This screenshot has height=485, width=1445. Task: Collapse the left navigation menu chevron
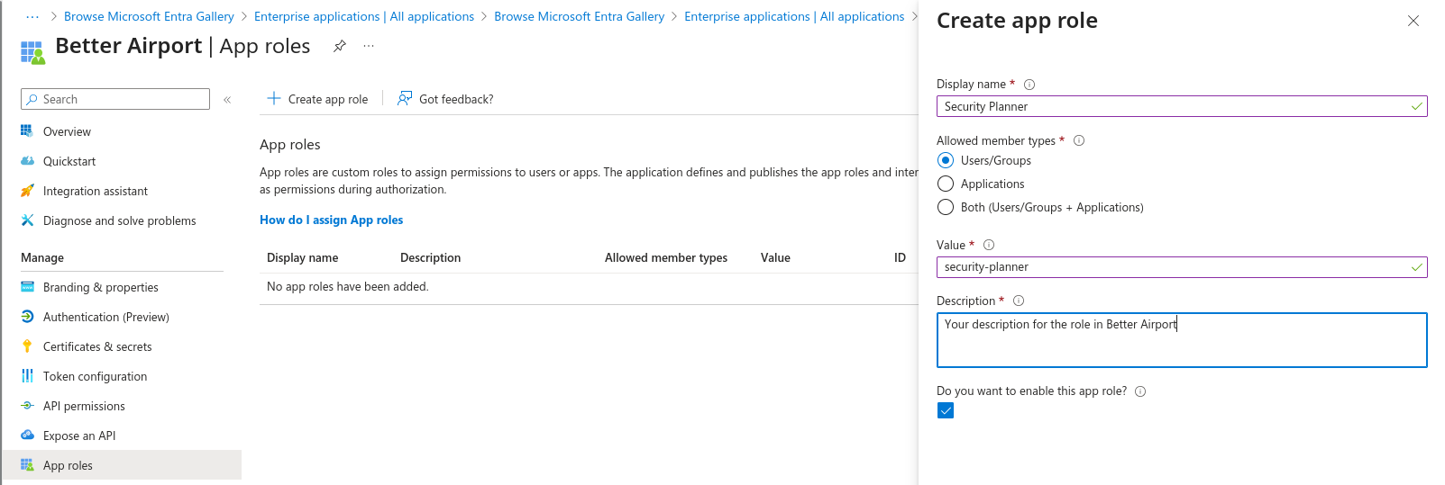pos(227,100)
